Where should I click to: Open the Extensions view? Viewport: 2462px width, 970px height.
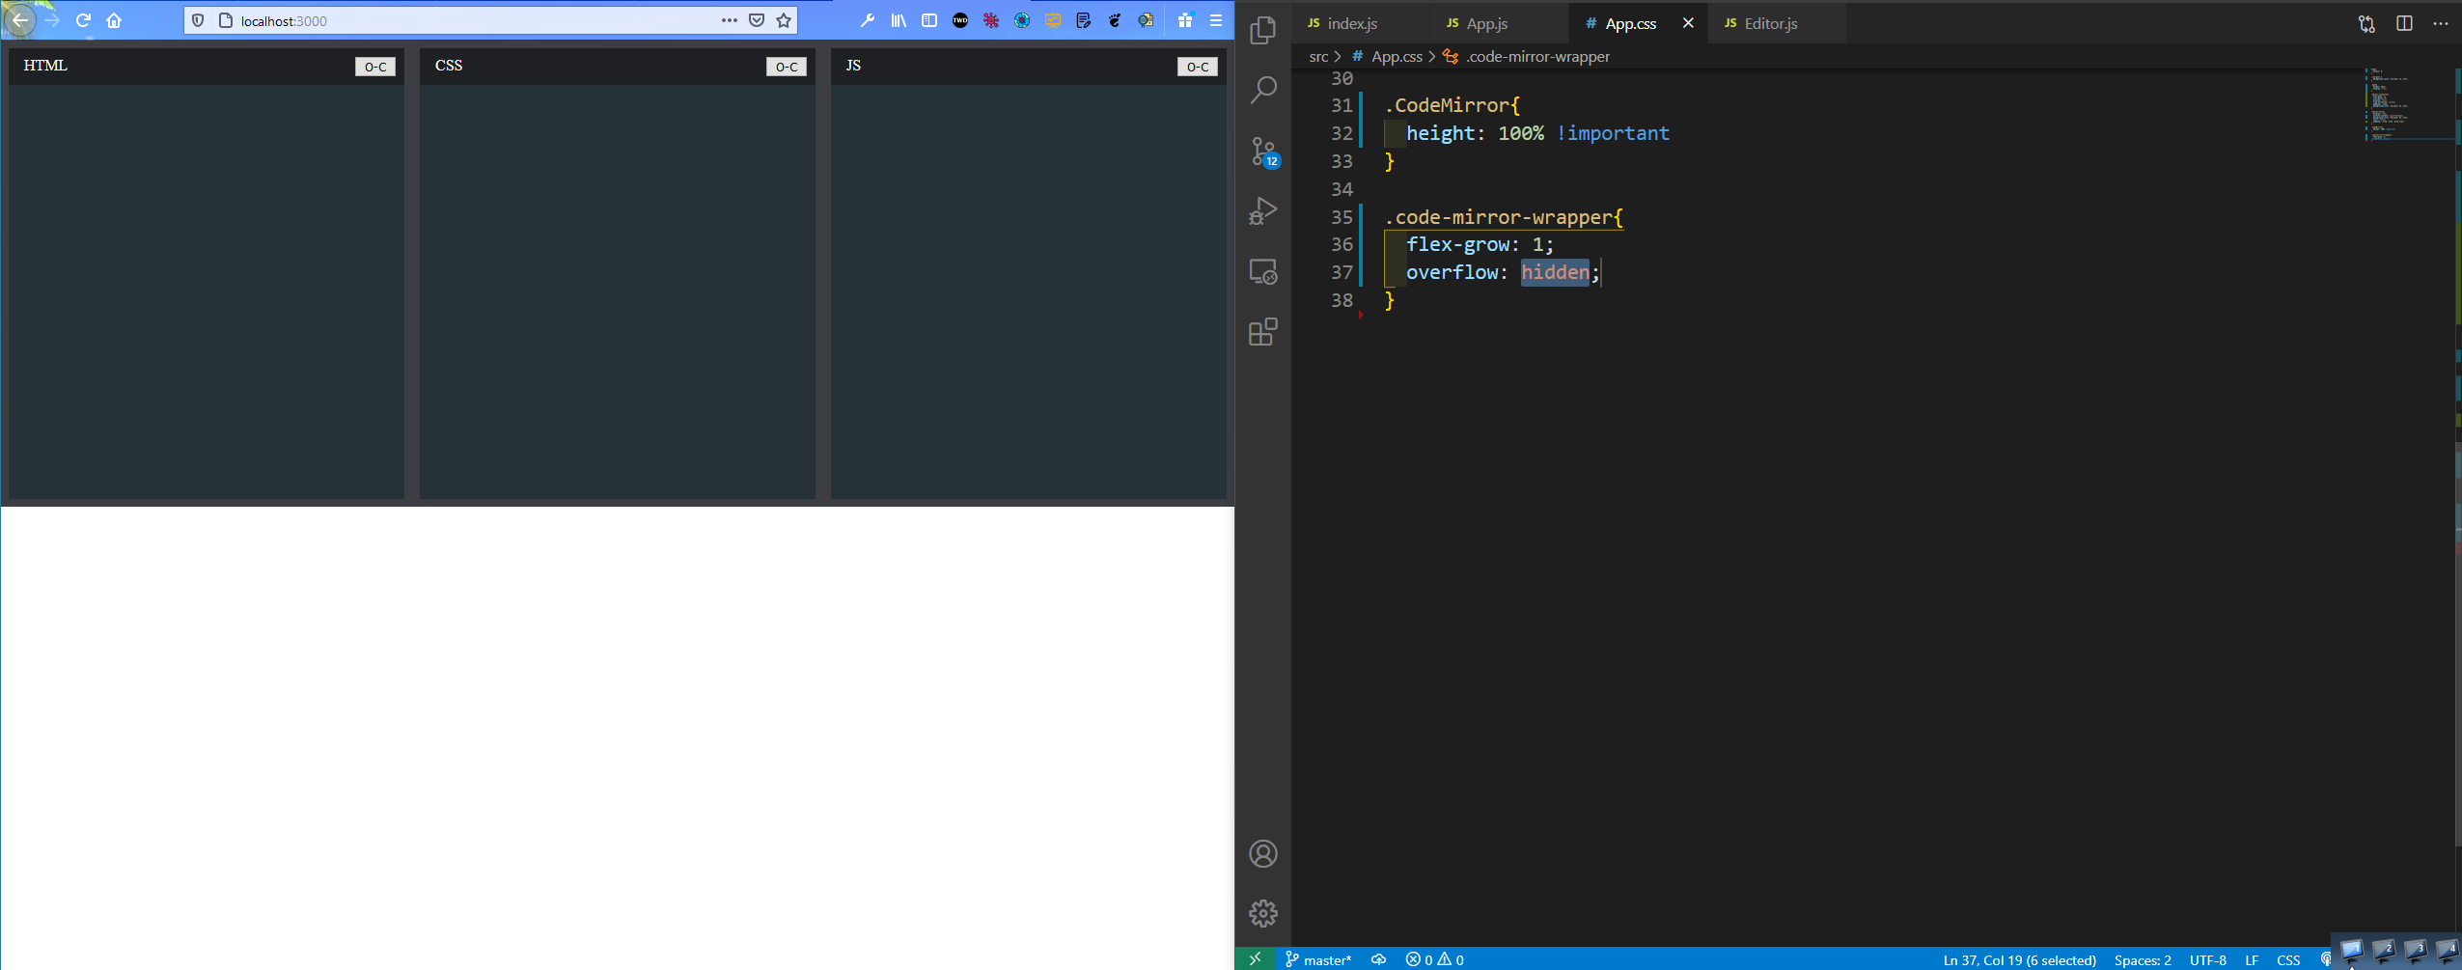(1262, 332)
